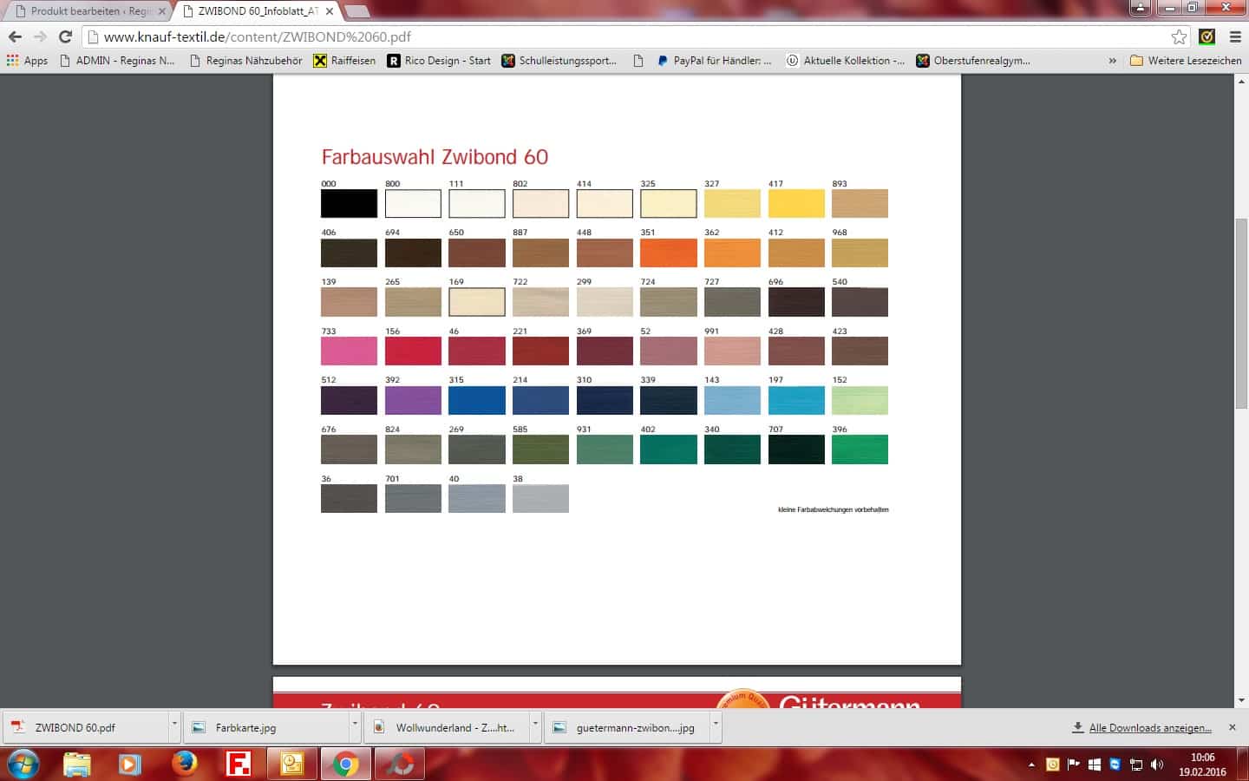This screenshot has height=781, width=1249.
Task: Open downloaded Farbkarte.jpg
Action: [x=267, y=727]
